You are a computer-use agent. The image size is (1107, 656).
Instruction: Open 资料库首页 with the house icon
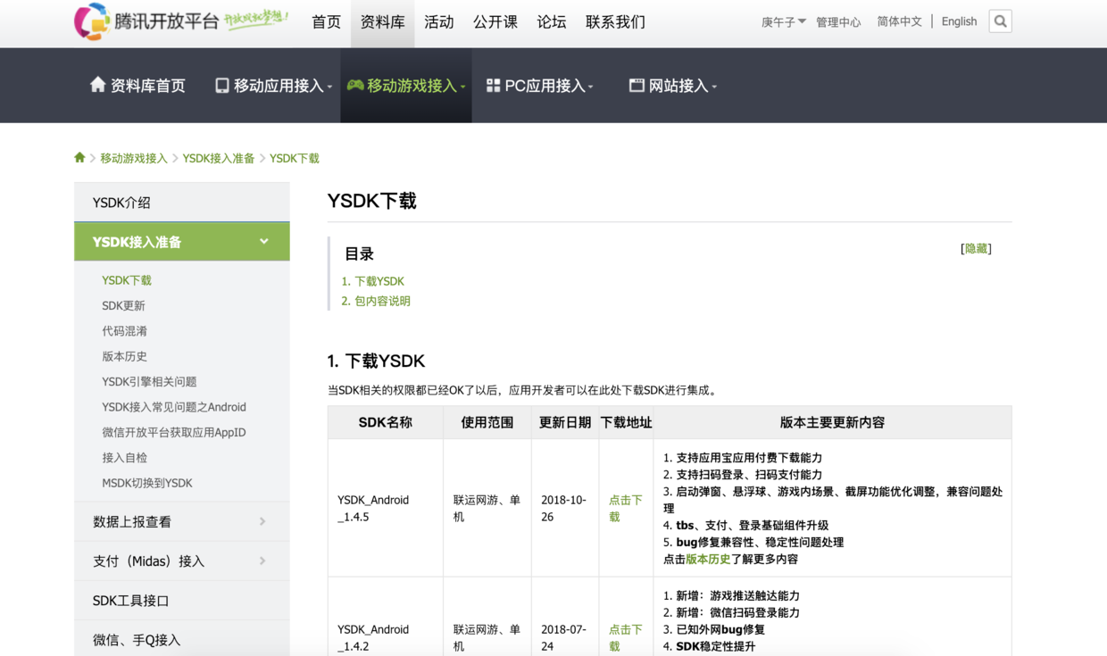click(x=98, y=85)
